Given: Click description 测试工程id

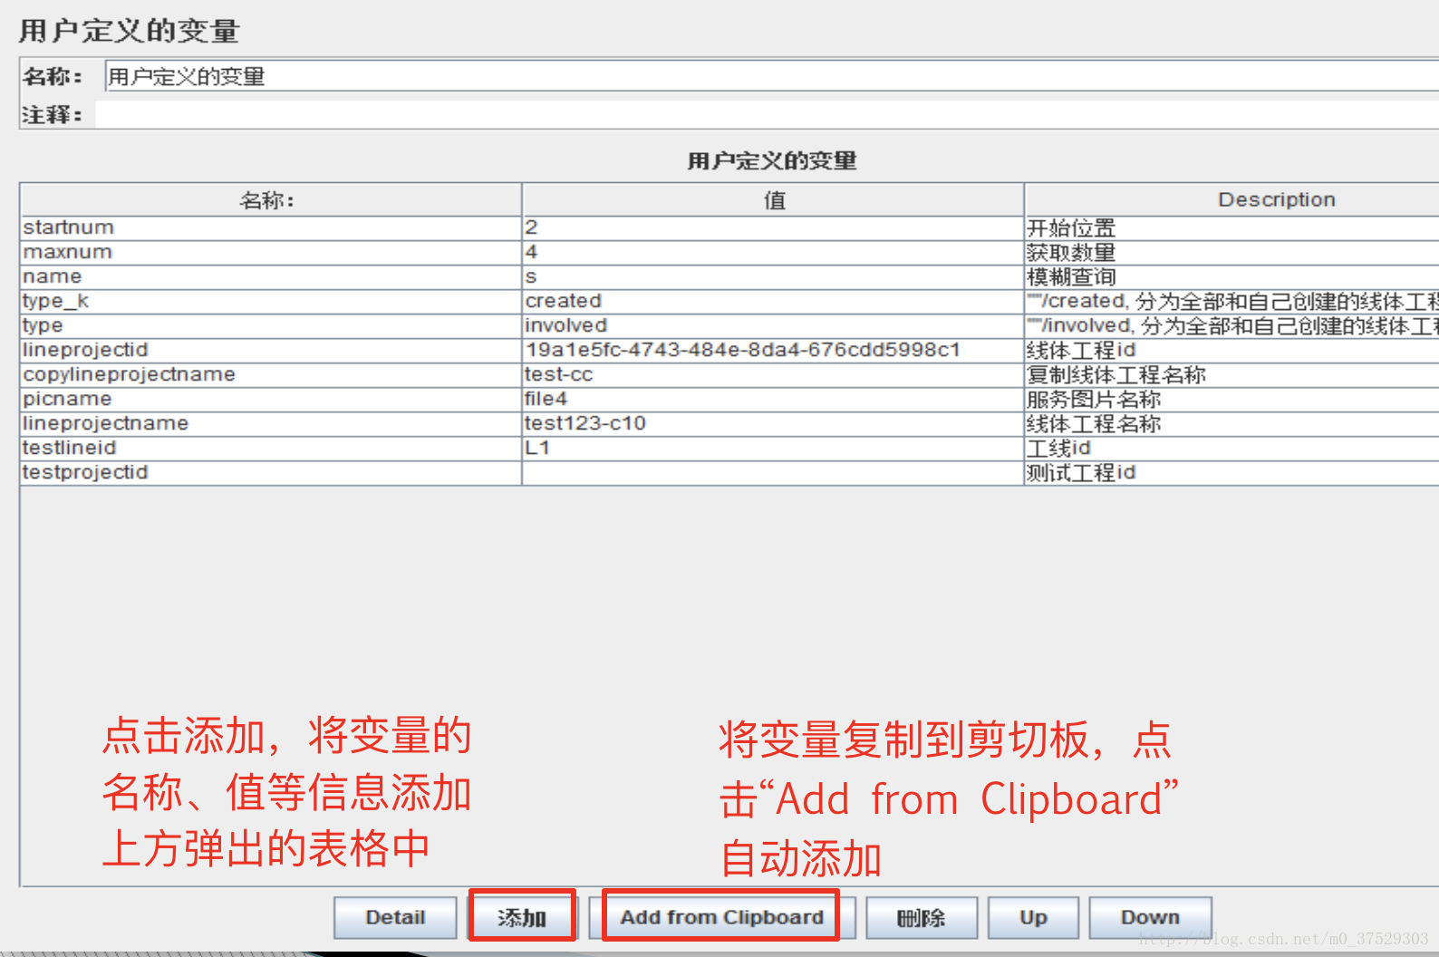Looking at the screenshot, I should coord(1231,472).
